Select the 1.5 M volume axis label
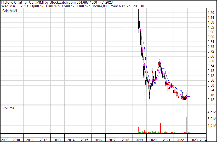The width and height of the screenshot is (217, 142). pos(212,126)
